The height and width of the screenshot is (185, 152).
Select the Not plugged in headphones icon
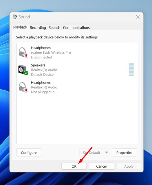[x=23, y=87]
